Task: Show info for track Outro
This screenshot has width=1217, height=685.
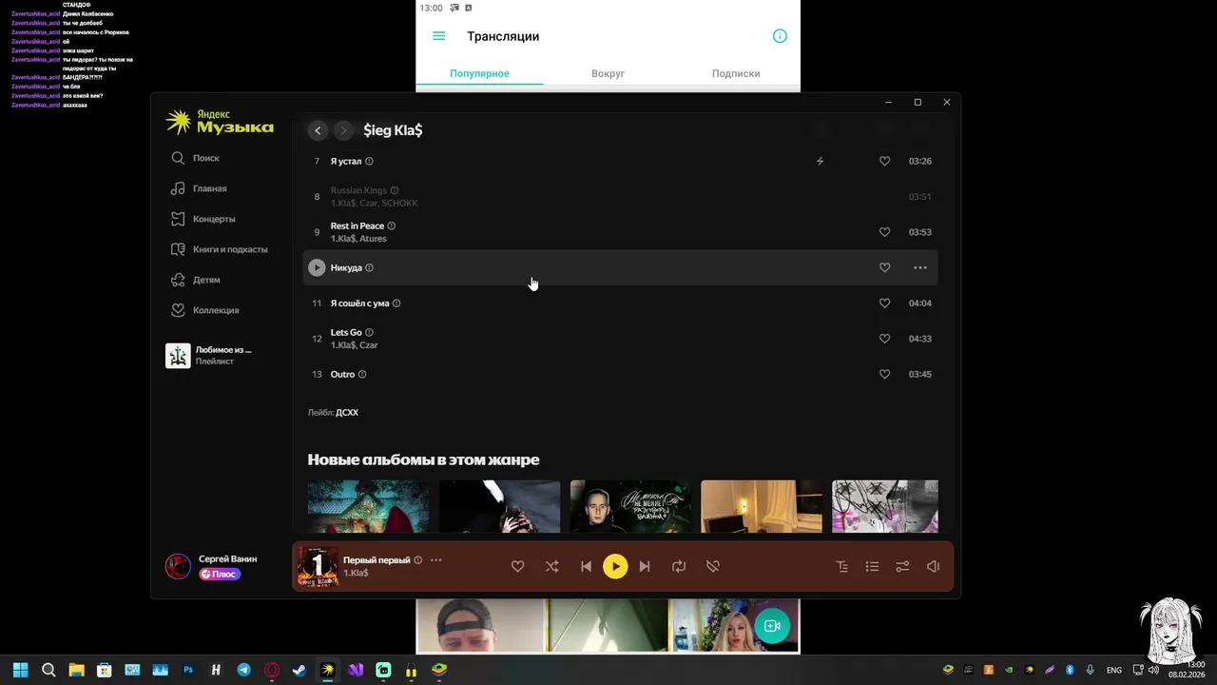Action: coord(362,374)
